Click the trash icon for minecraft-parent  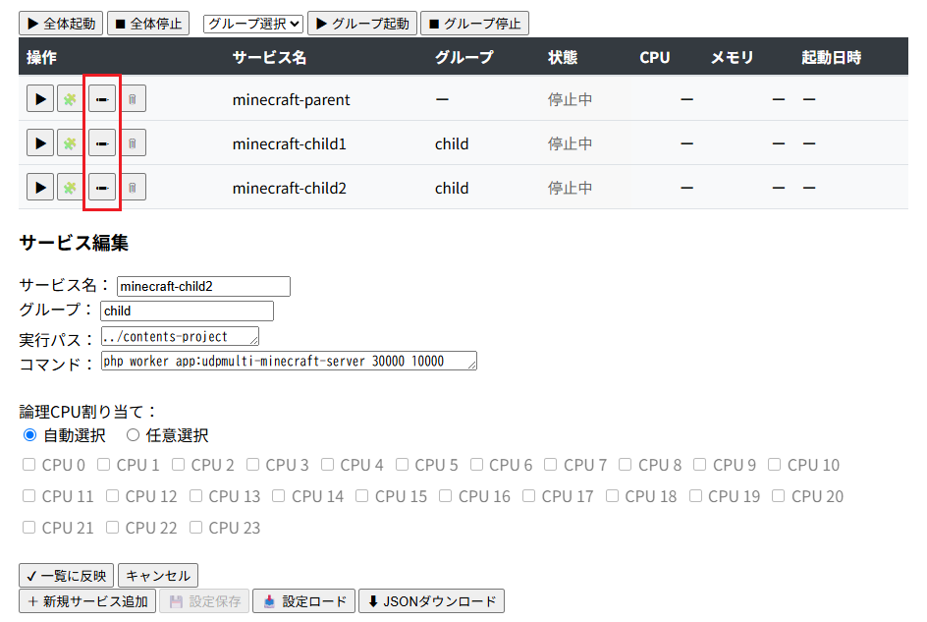coord(132,98)
